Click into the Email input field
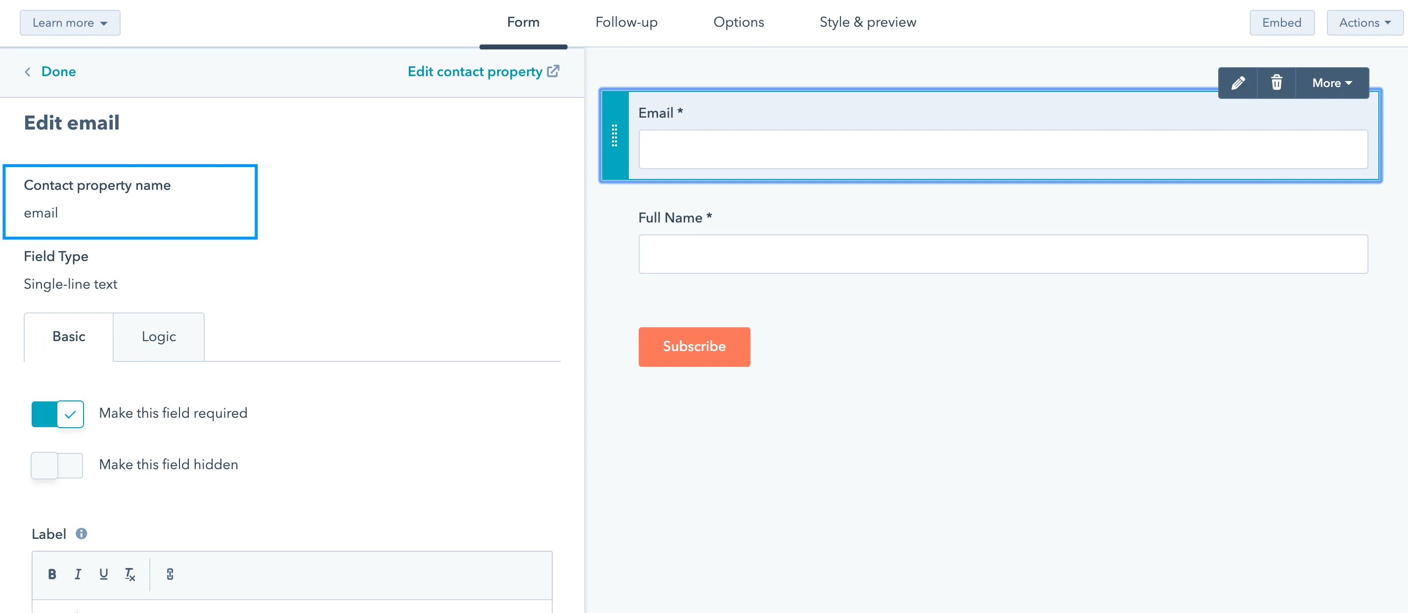The image size is (1408, 613). click(x=1003, y=149)
